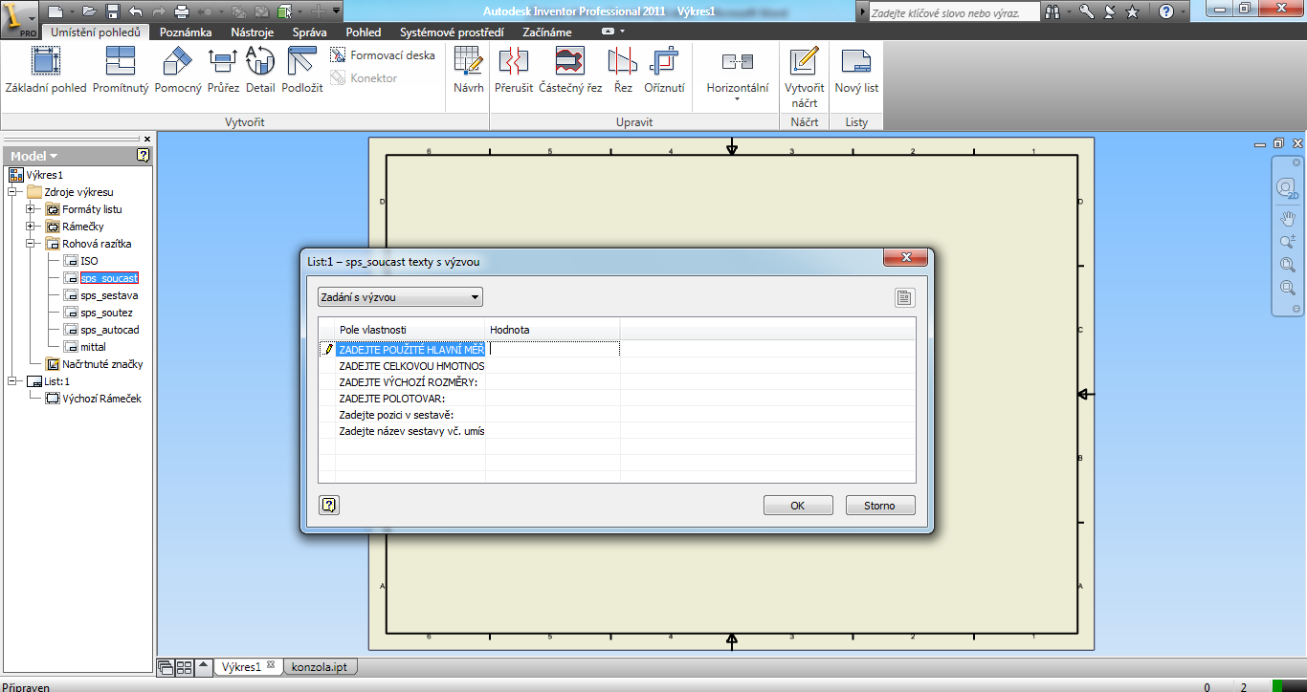Screen dimensions: 1307x692
Task: Switch to the Pohled ribbon tab
Action: coord(364,32)
